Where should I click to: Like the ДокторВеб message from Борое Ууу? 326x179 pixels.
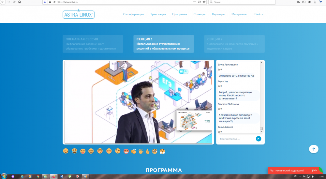219,86
